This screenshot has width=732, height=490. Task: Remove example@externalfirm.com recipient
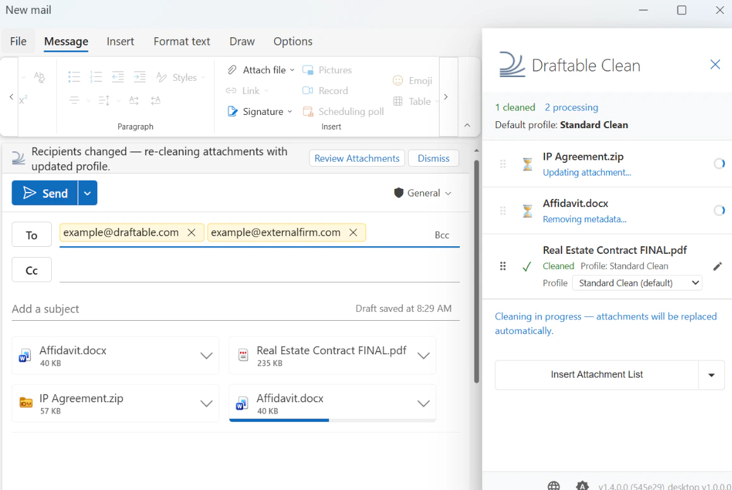354,232
